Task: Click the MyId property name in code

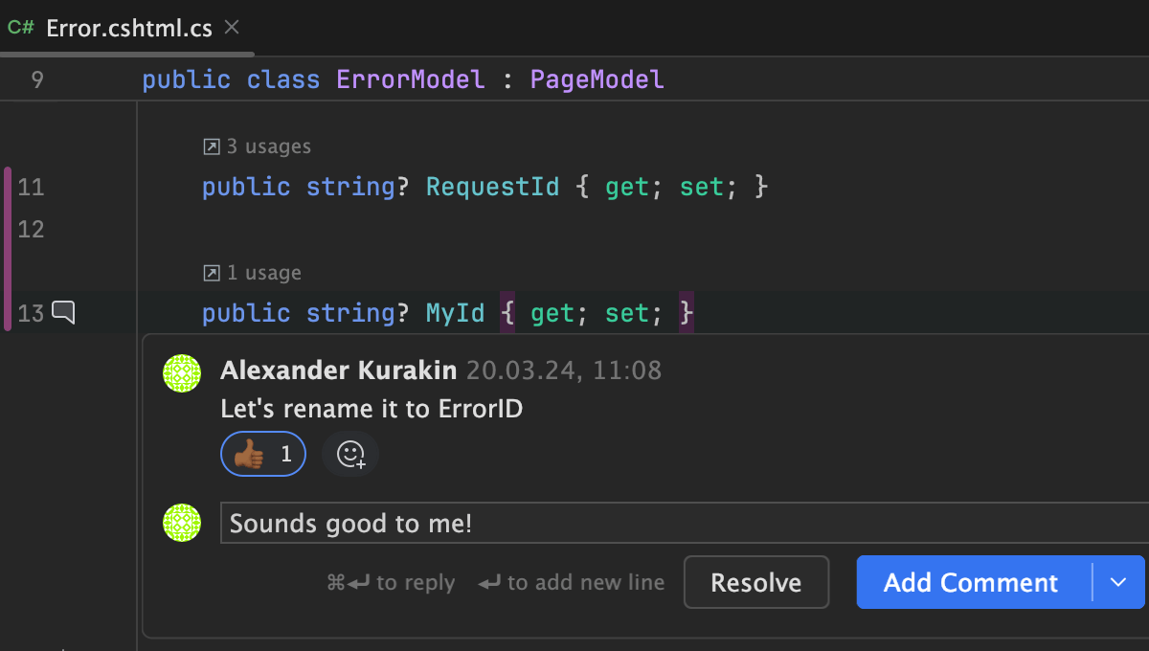Action: (x=455, y=313)
